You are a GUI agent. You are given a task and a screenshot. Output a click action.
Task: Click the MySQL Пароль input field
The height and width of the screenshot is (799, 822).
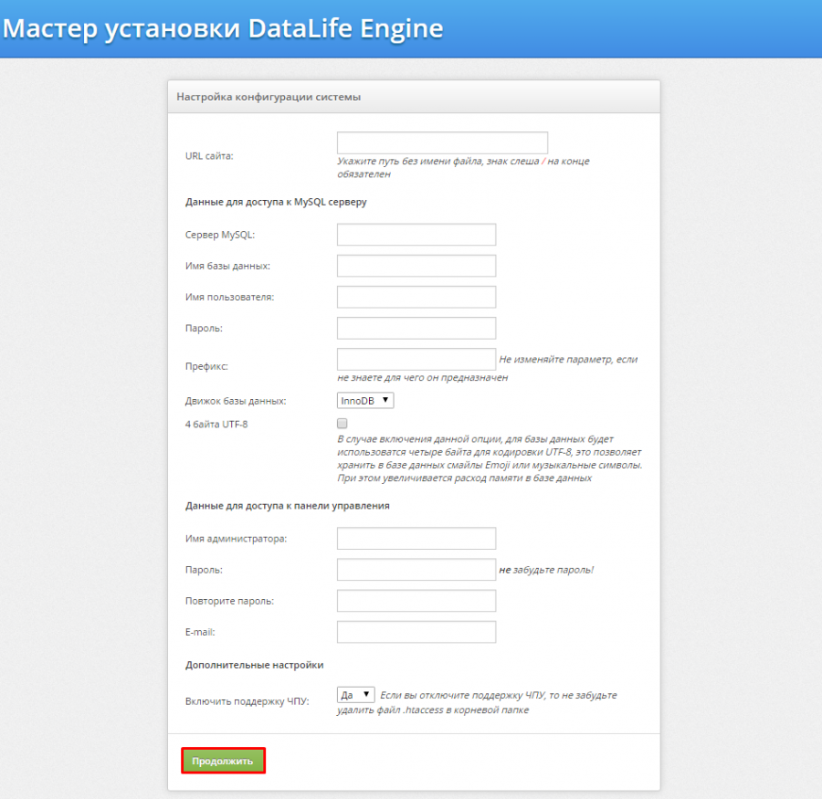click(x=416, y=327)
